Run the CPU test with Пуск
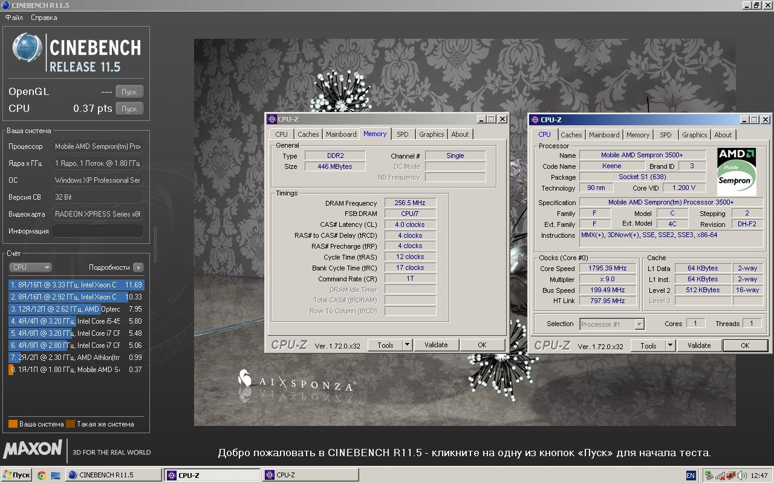 pos(129,109)
